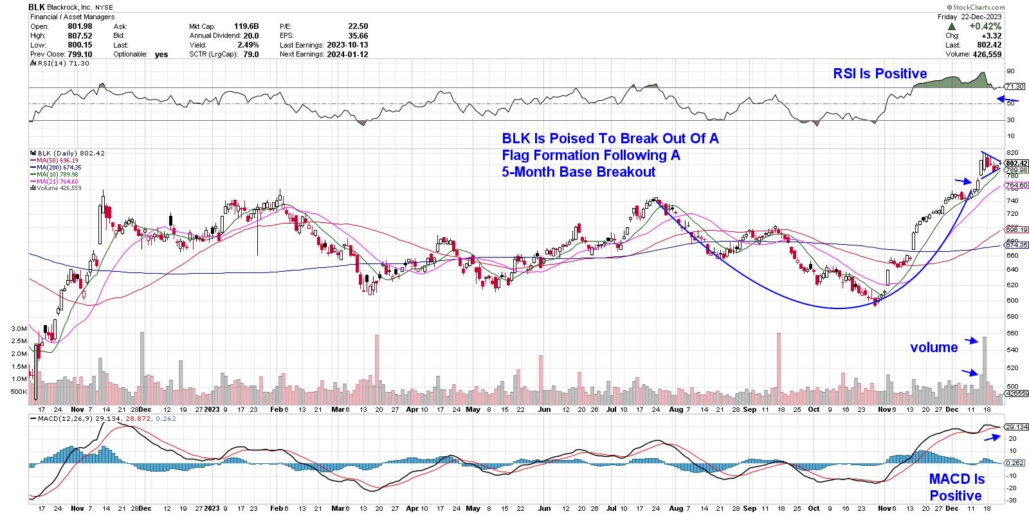Click the 'RSI Is Positive' annotation
Screen dimensions: 1029x514
(x=880, y=74)
